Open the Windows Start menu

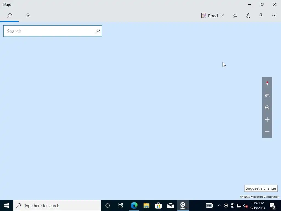pyautogui.click(x=7, y=206)
